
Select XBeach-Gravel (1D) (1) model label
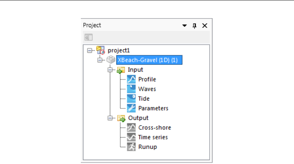[149, 60]
